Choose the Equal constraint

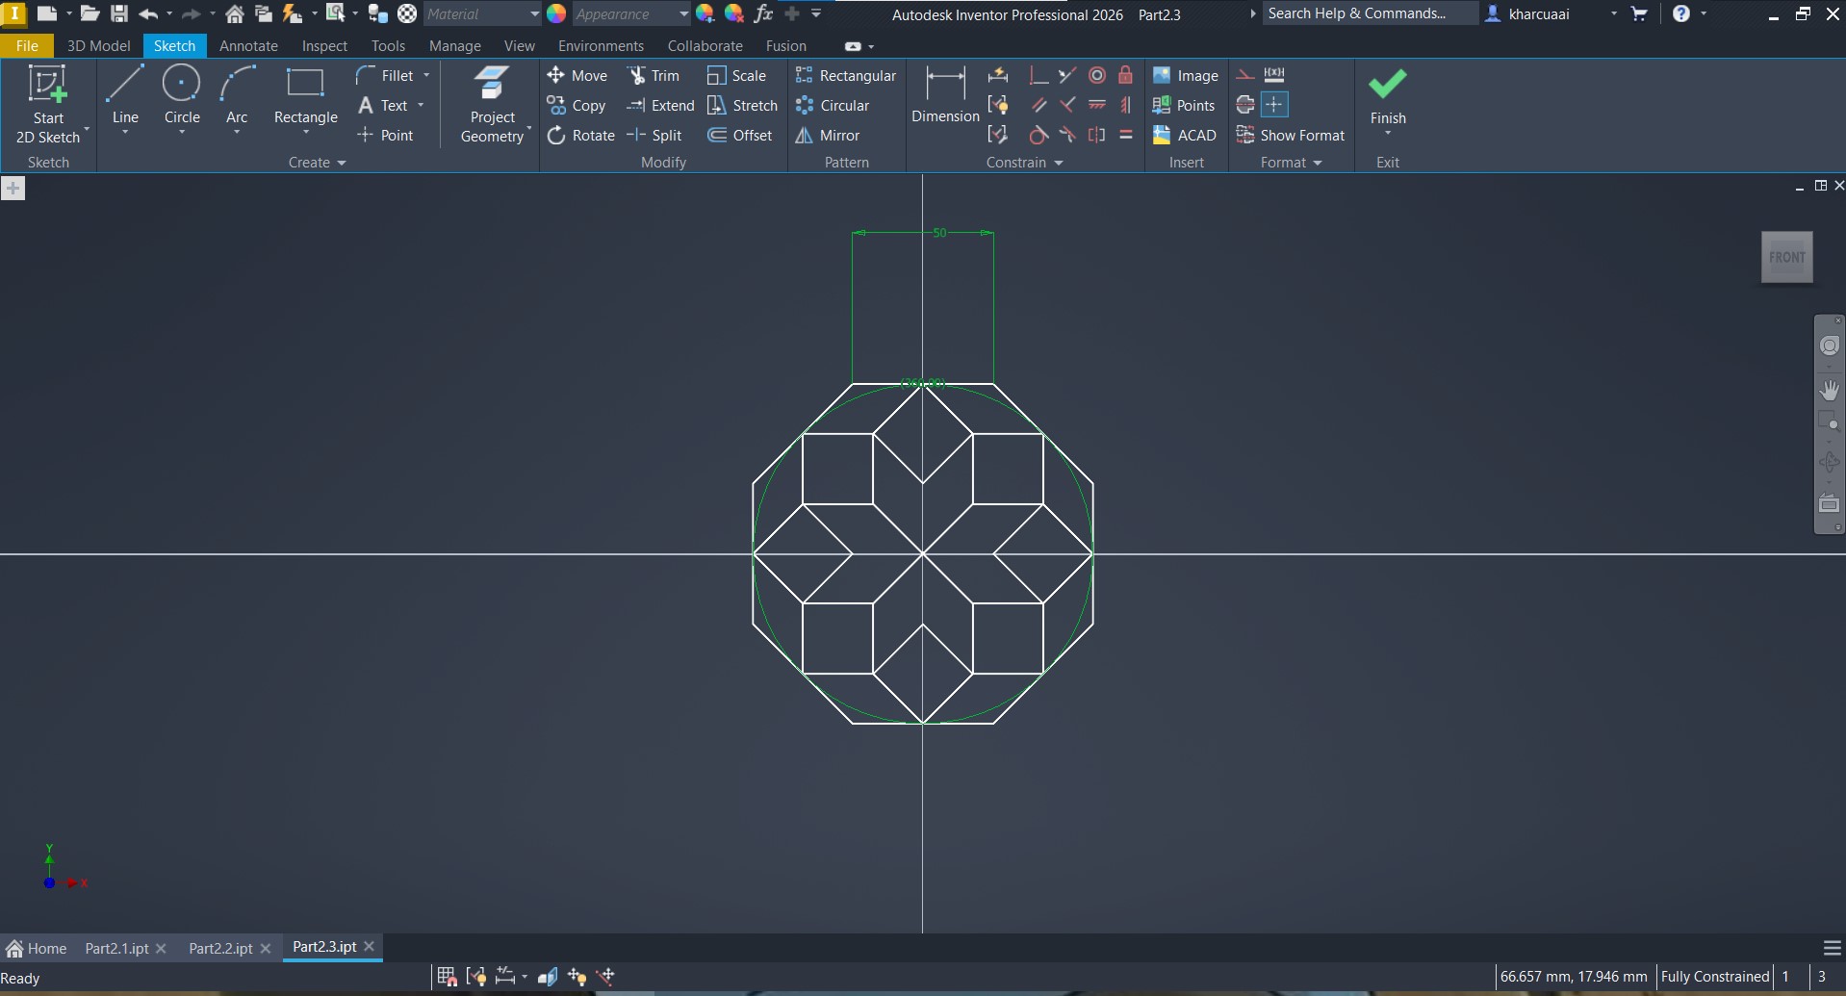[x=1125, y=136]
